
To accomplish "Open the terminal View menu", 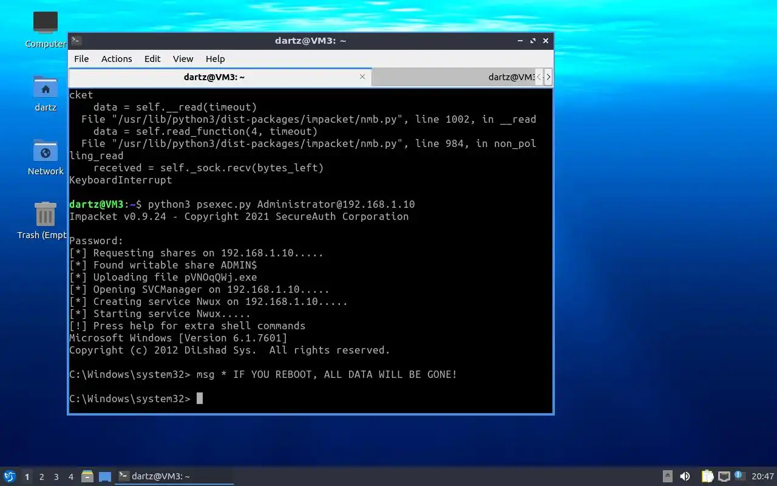I will [183, 58].
